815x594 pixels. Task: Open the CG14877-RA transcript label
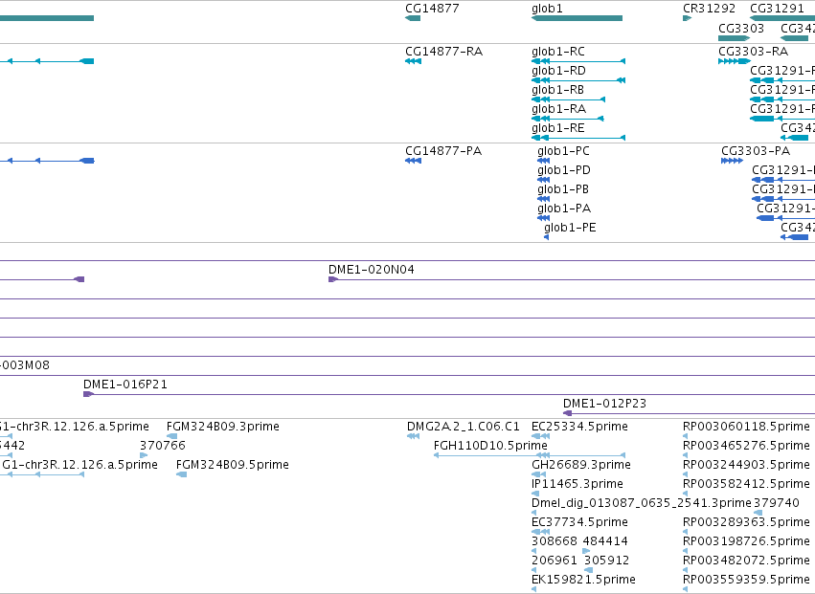pyautogui.click(x=443, y=52)
